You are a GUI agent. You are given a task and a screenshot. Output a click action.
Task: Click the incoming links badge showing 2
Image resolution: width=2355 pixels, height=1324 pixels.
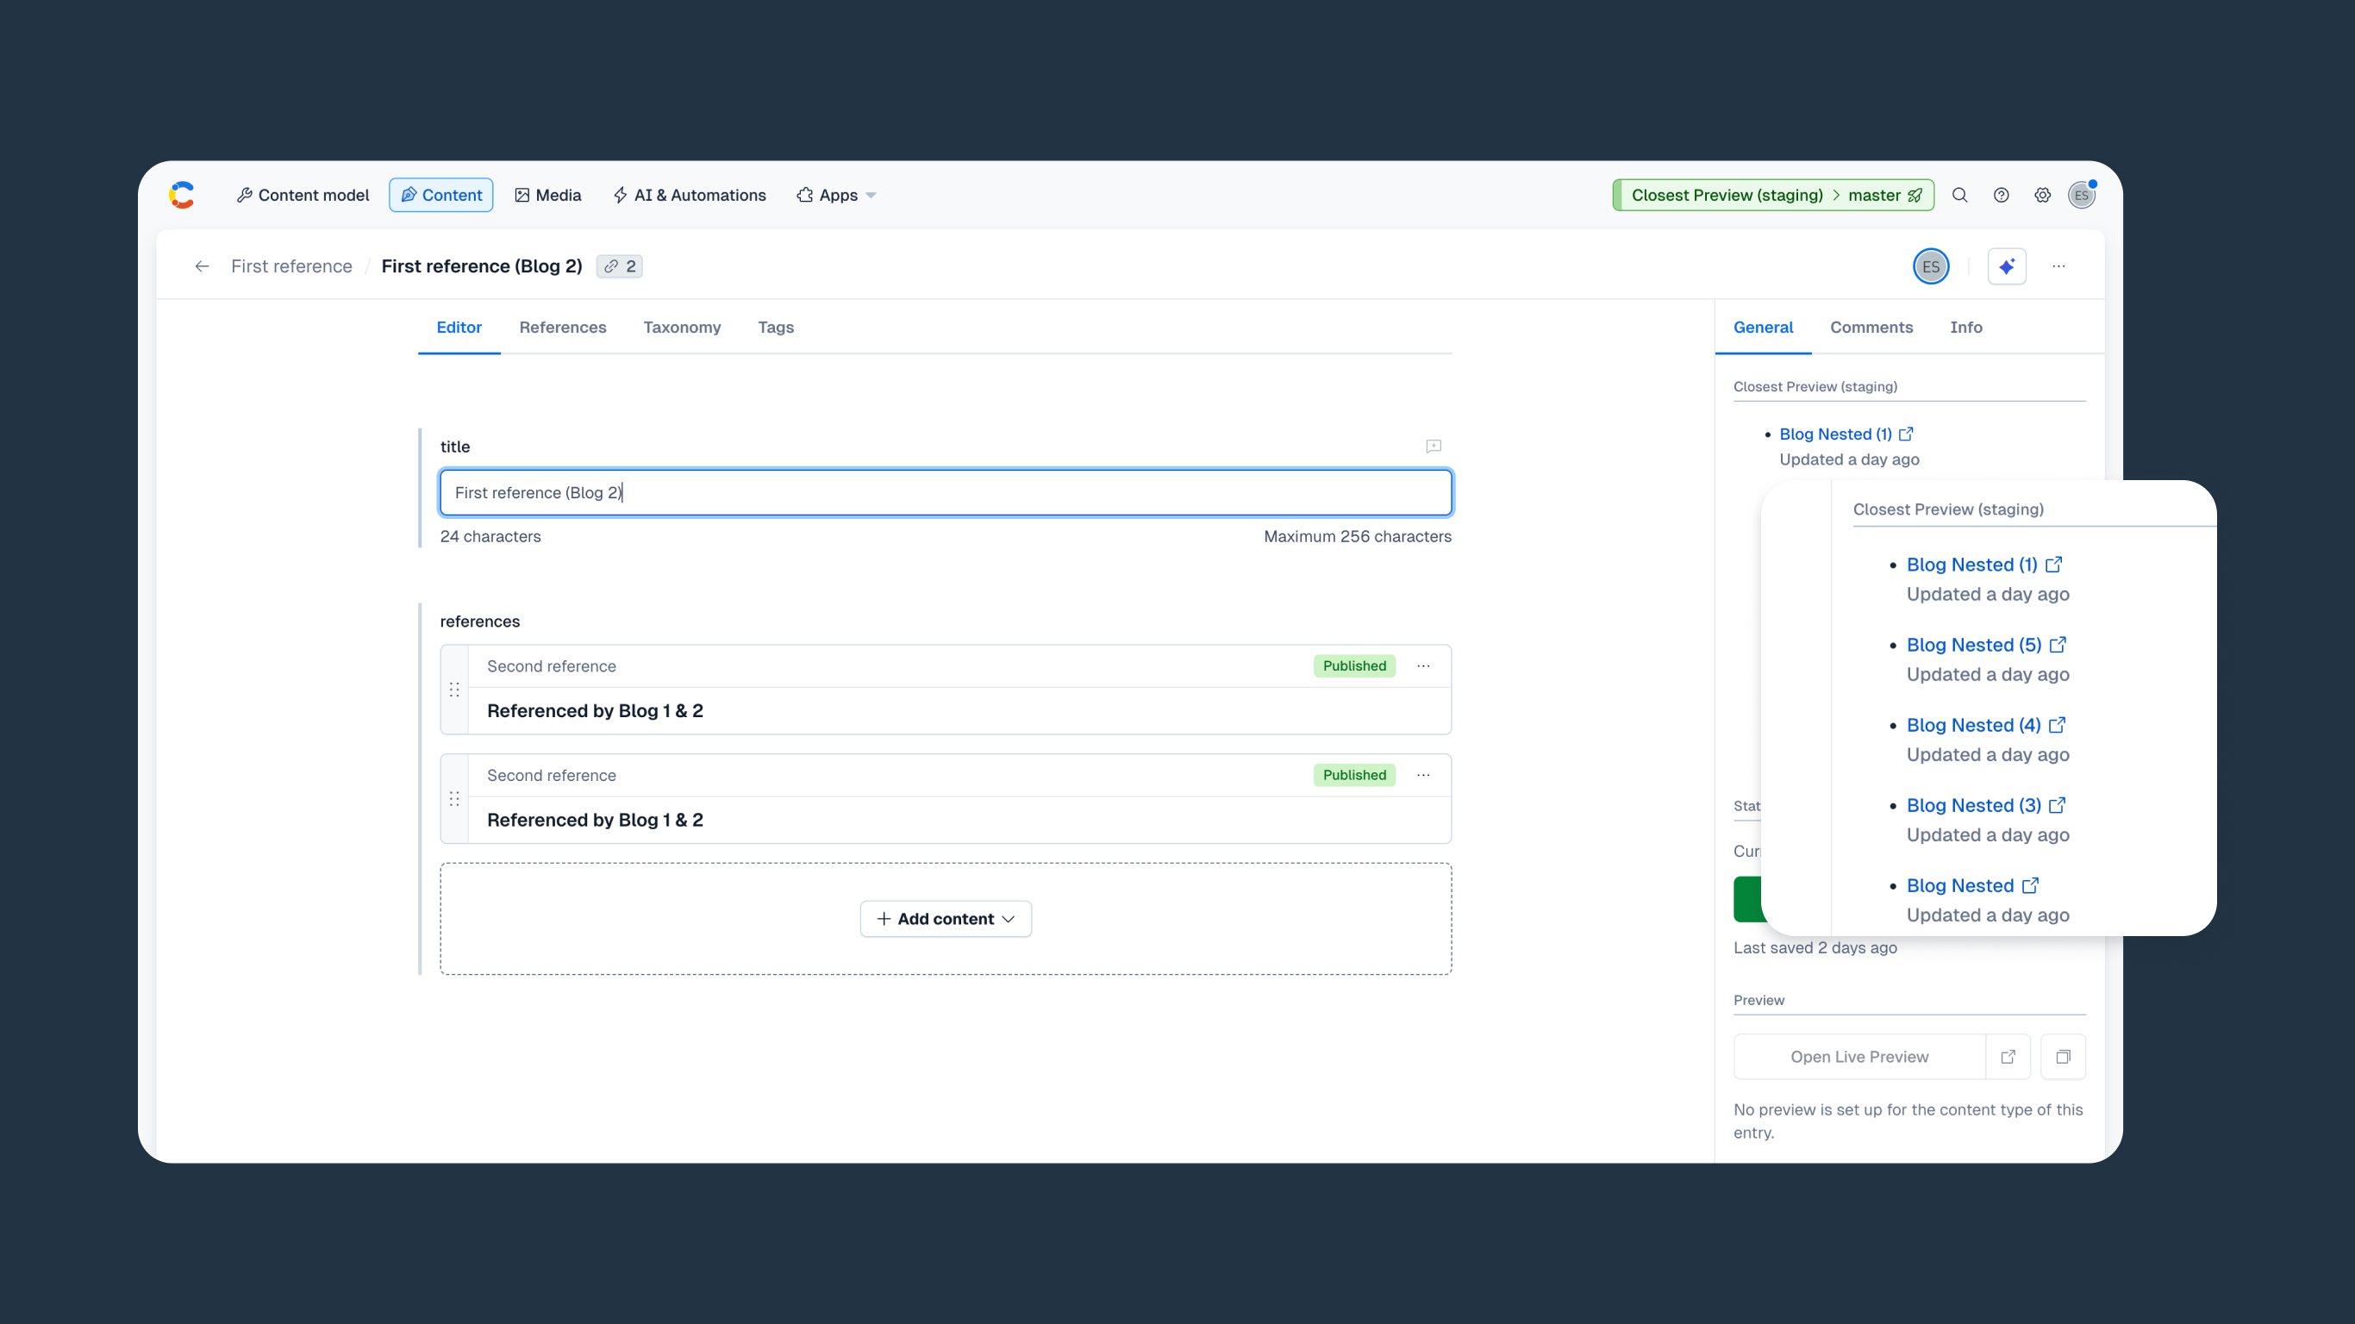[x=620, y=266]
